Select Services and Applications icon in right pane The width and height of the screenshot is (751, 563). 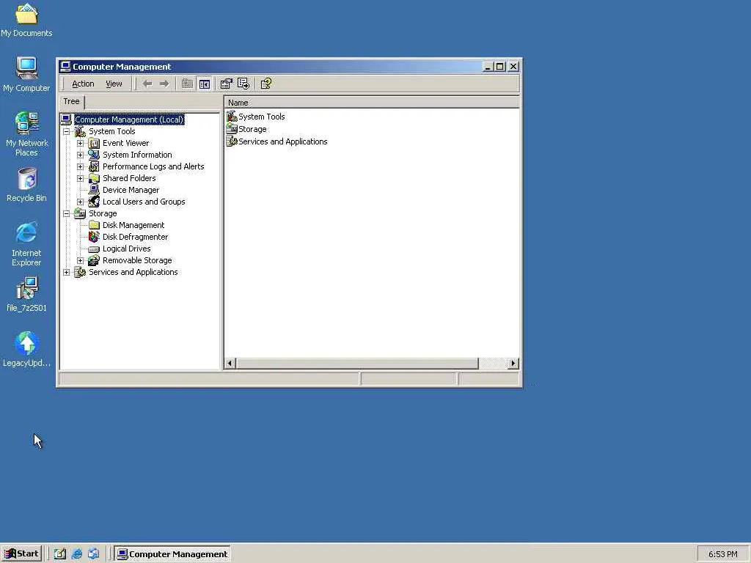(232, 141)
